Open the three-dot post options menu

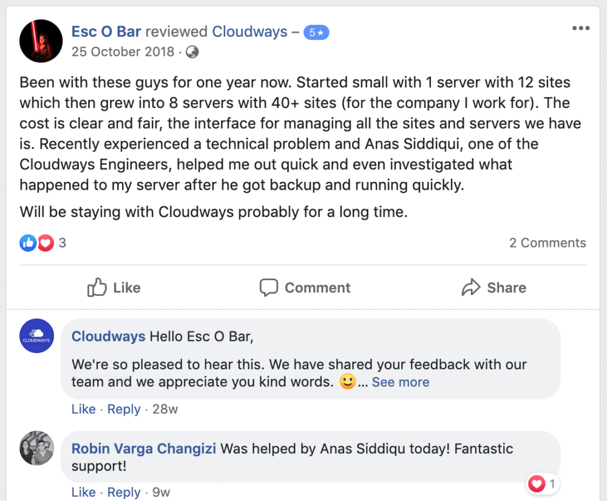point(580,29)
